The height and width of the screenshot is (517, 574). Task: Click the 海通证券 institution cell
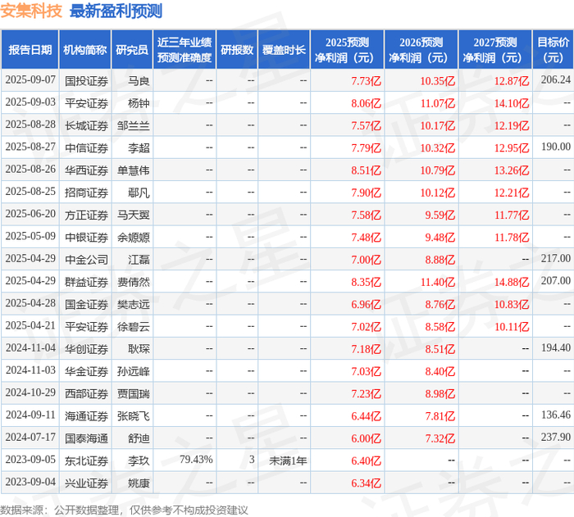(86, 415)
